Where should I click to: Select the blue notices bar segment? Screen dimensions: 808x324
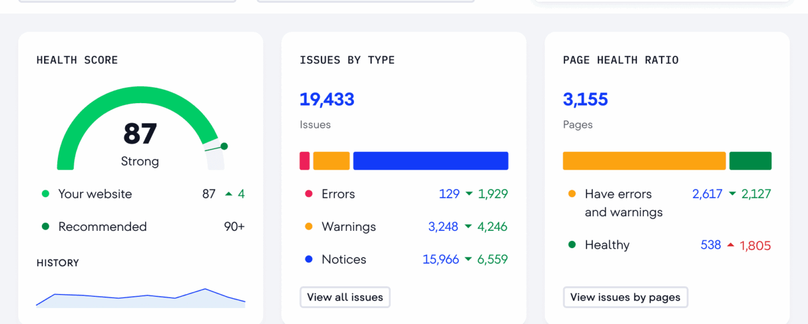[x=431, y=161]
